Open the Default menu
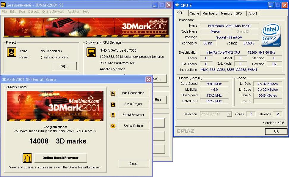The width and height of the screenshot is (289, 177). point(33,12)
